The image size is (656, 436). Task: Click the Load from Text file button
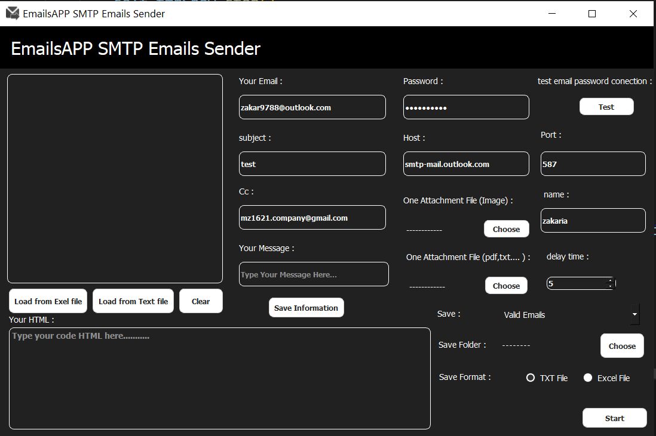[x=133, y=301]
